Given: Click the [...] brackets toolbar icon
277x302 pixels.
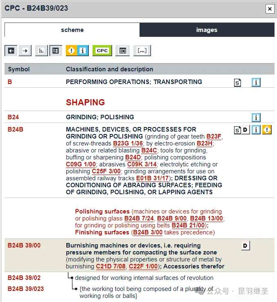Looking at the screenshot, I should click(x=142, y=50).
